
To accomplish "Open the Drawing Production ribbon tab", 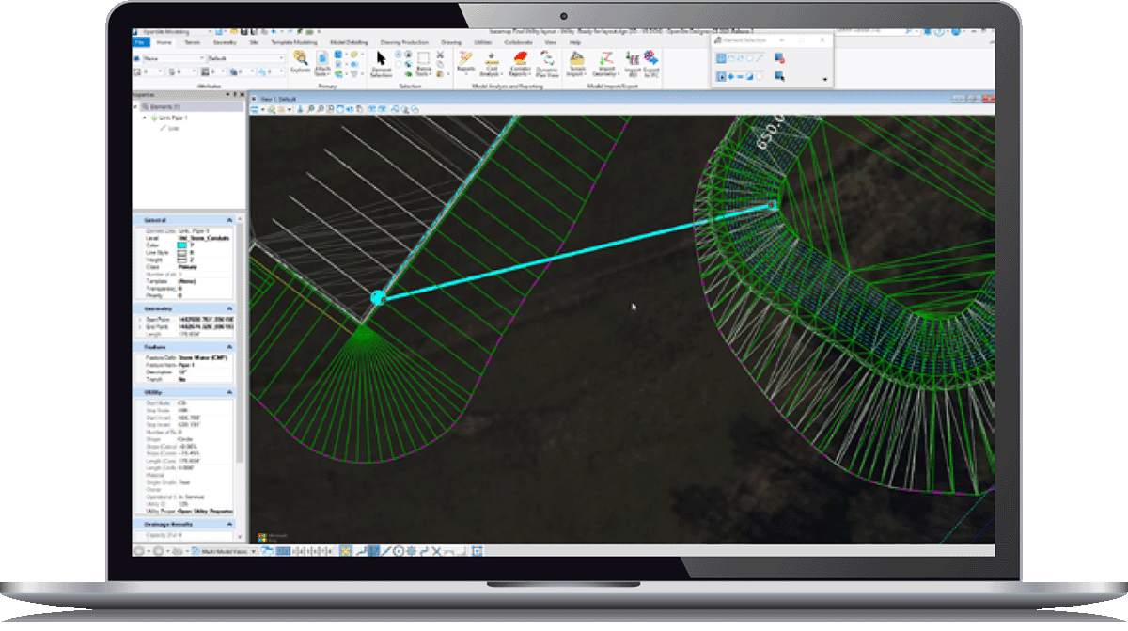I will pyautogui.click(x=403, y=42).
